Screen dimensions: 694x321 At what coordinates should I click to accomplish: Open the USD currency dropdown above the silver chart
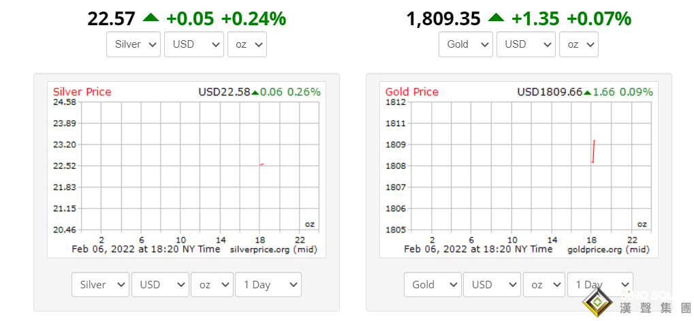194,44
